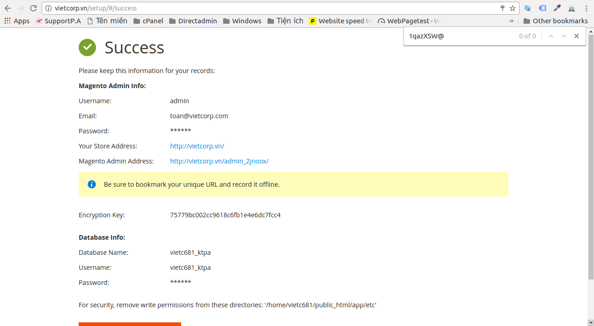Click the Database Info heading
The image size is (594, 326).
(x=102, y=237)
